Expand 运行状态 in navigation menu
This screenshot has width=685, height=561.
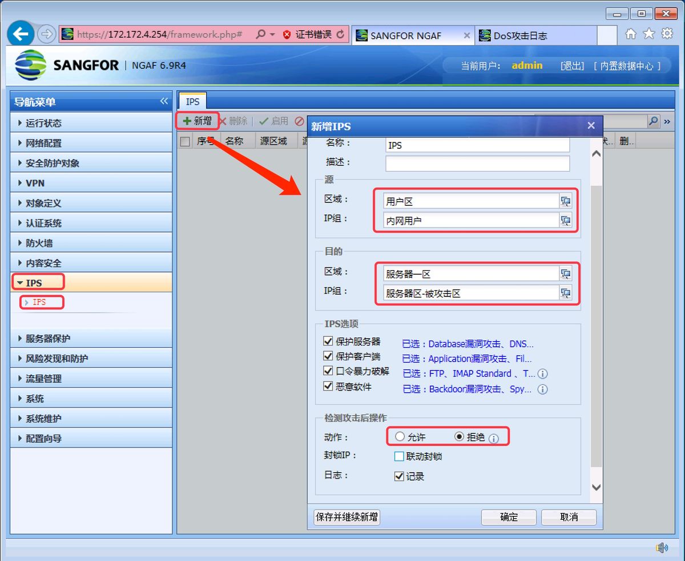click(91, 123)
